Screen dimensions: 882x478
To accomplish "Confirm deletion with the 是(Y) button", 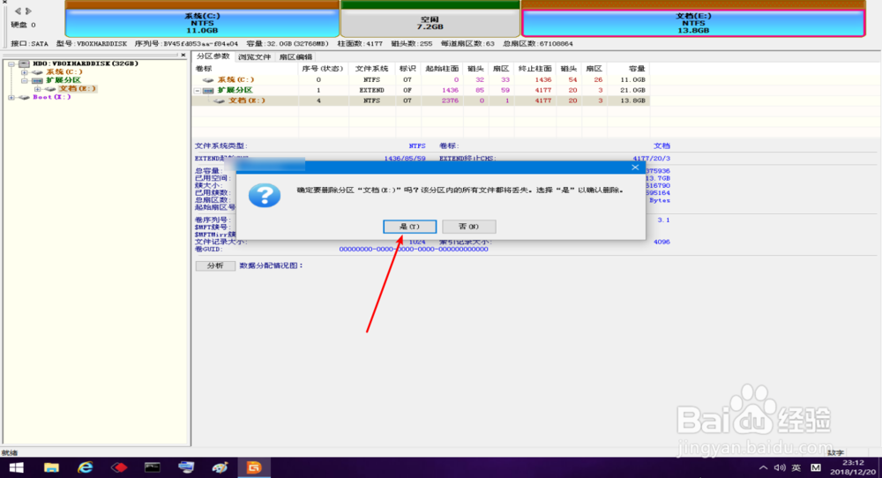I will pyautogui.click(x=409, y=226).
